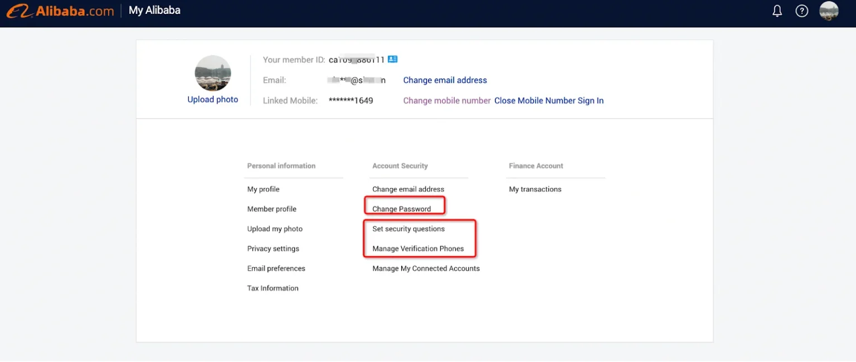Click Close Mobile Number Sign In
The image size is (856, 362).
click(549, 100)
